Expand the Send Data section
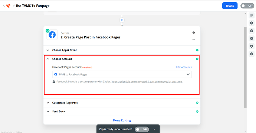The image size is (256, 133). tap(122, 111)
